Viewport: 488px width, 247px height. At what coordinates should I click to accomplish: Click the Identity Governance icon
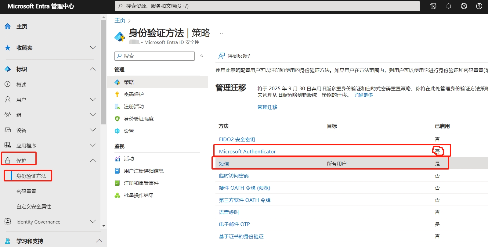[8, 221]
